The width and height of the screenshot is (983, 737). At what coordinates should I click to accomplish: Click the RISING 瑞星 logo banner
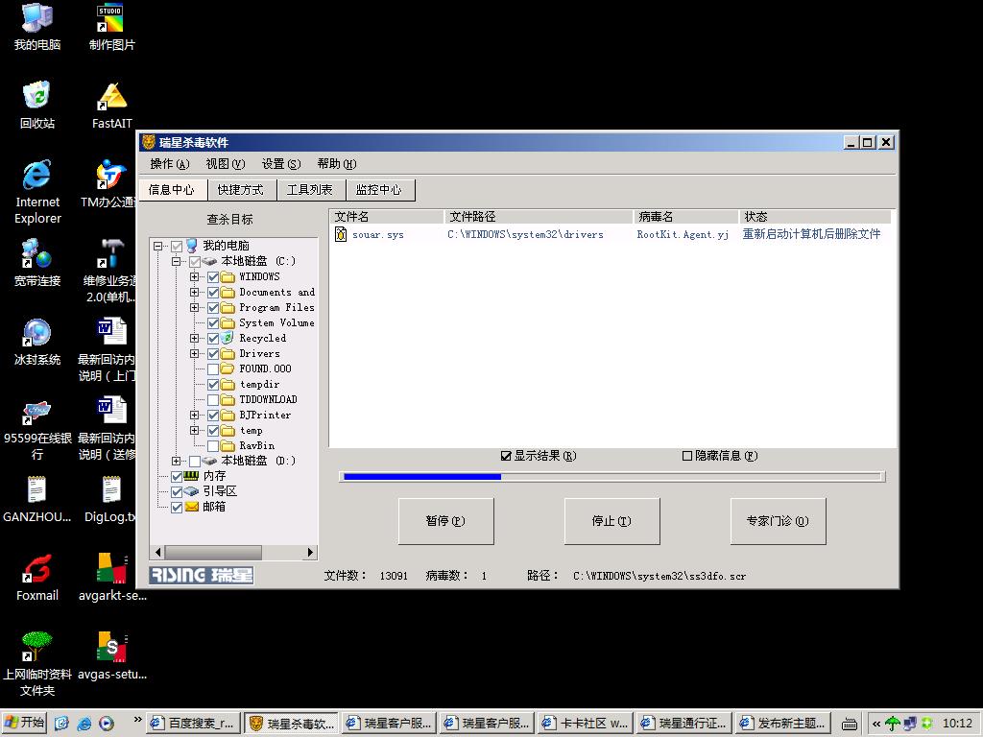(202, 576)
